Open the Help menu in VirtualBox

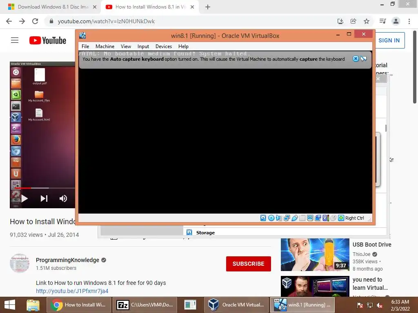click(x=183, y=46)
